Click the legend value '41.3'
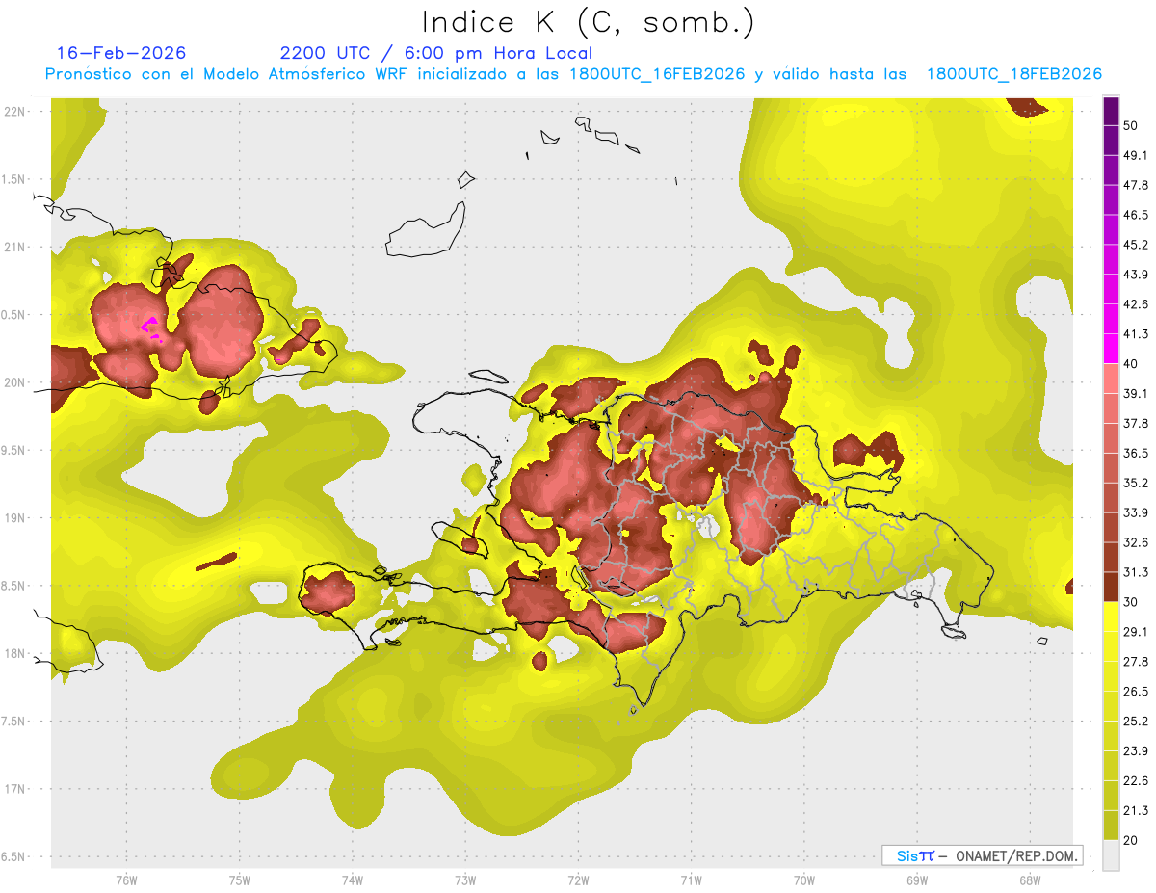This screenshot has width=1156, height=893. point(1135,334)
